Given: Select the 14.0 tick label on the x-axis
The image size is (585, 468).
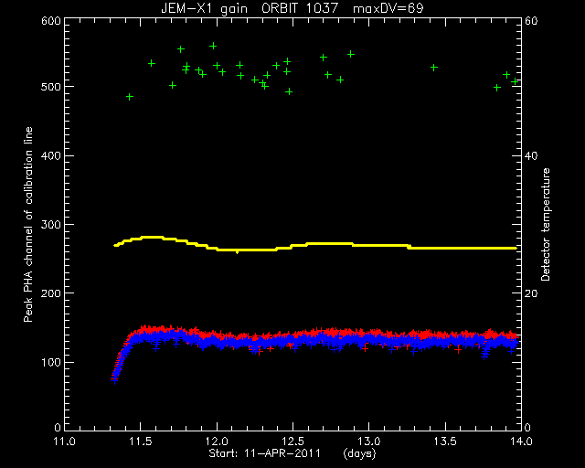Looking at the screenshot, I should 521,441.
